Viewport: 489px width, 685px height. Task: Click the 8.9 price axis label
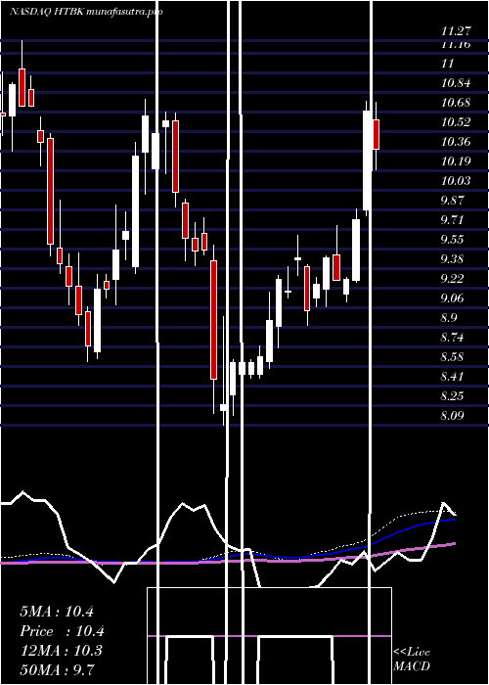click(x=449, y=318)
